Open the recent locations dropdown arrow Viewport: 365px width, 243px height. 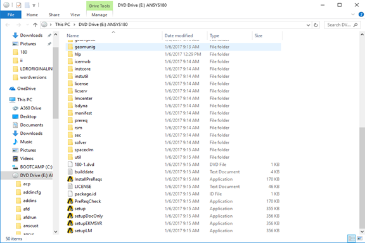[27, 25]
